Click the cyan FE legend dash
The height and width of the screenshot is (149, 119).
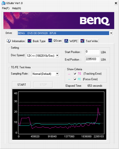[x=69, y=79]
